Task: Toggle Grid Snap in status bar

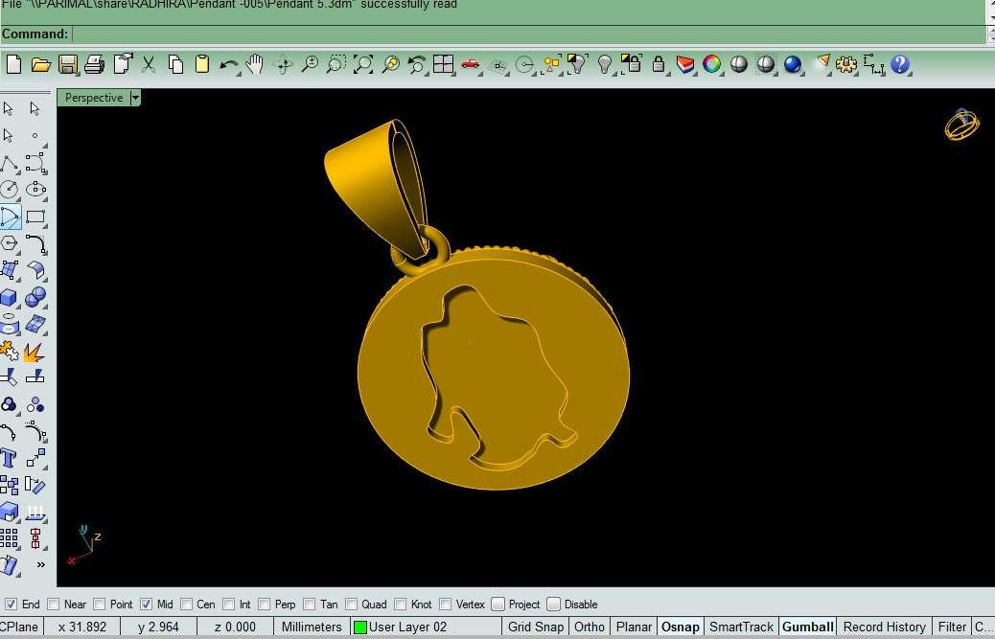Action: 535,627
